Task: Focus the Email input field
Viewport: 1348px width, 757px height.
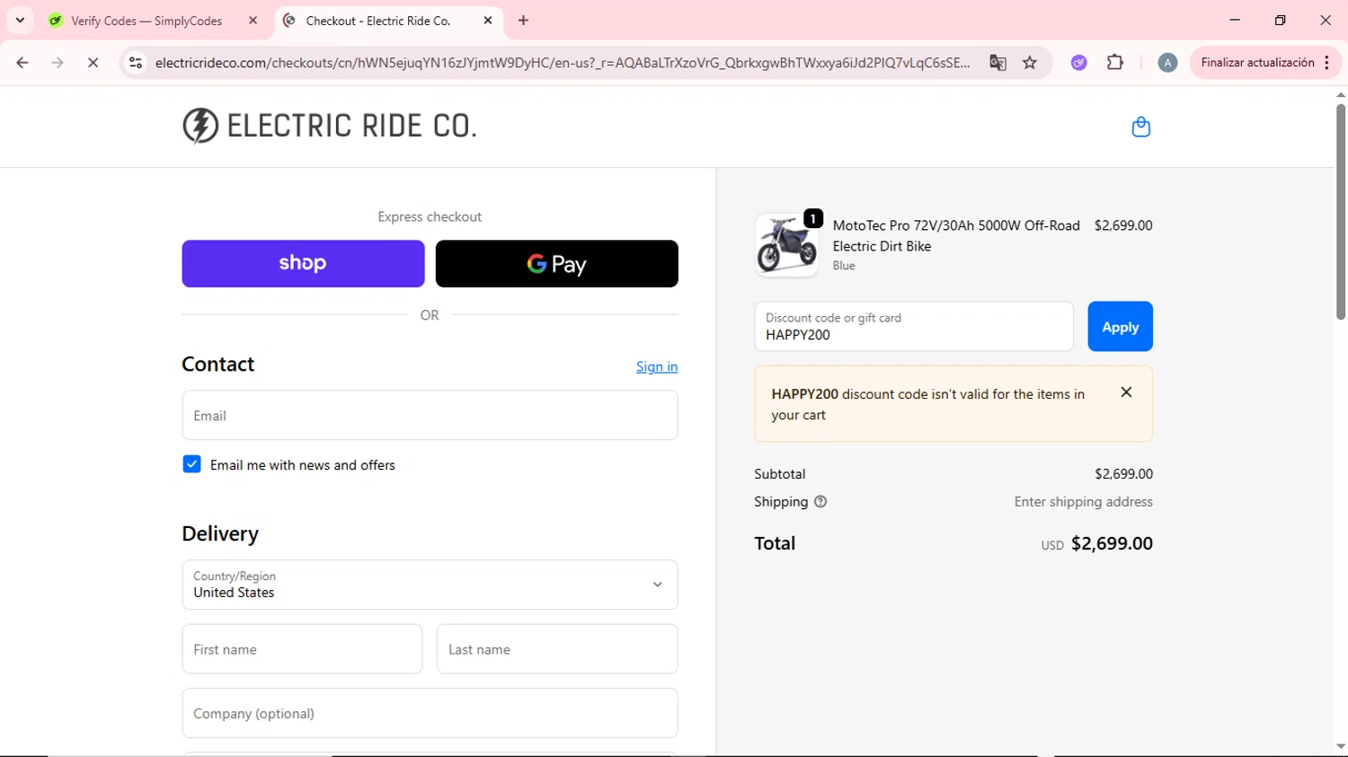Action: coord(430,415)
